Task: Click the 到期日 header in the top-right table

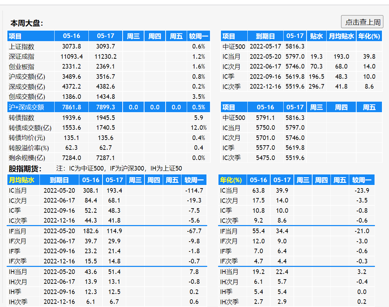Action: tap(265, 36)
